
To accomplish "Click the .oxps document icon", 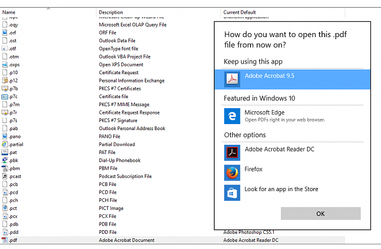I will point(5,65).
